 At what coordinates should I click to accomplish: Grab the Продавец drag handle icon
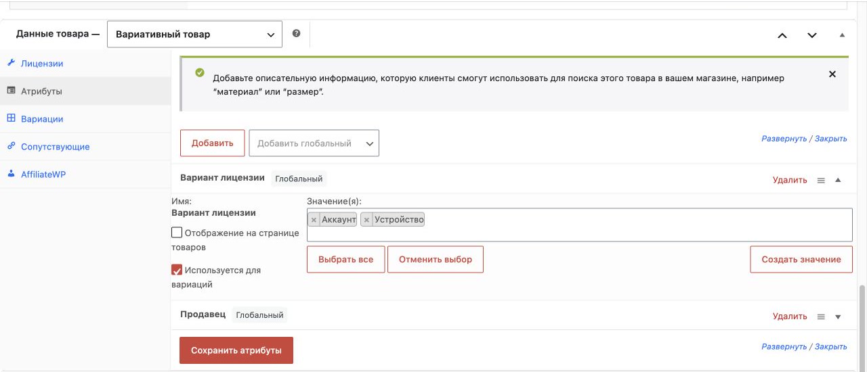(821, 317)
